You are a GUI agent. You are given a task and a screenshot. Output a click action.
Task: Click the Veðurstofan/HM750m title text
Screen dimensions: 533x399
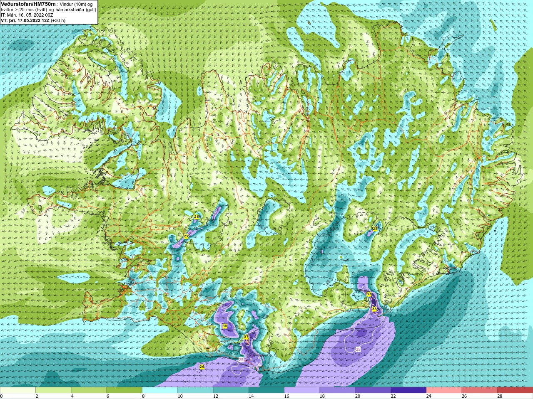(x=28, y=4)
